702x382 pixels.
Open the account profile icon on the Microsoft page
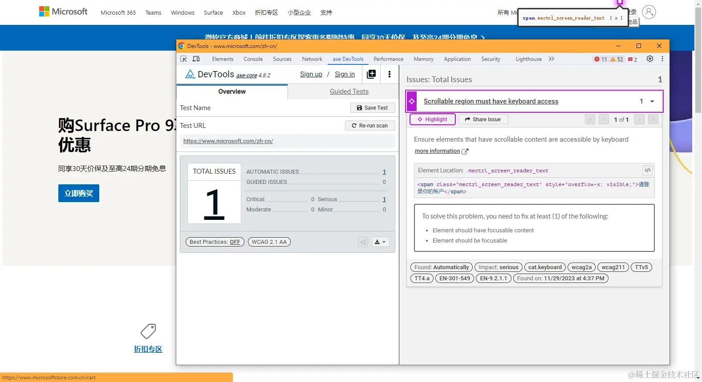click(649, 12)
